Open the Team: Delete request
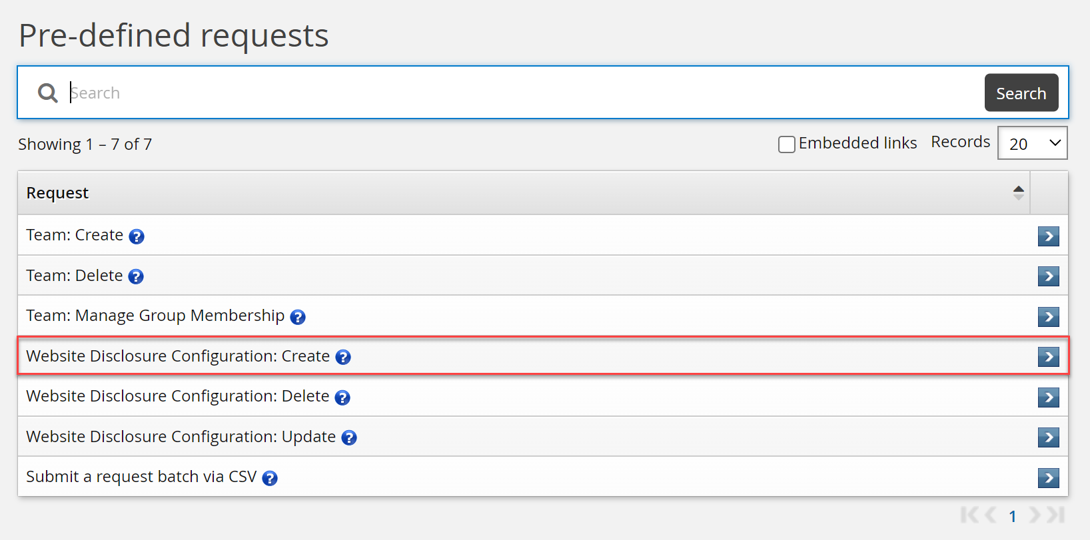 coord(74,276)
